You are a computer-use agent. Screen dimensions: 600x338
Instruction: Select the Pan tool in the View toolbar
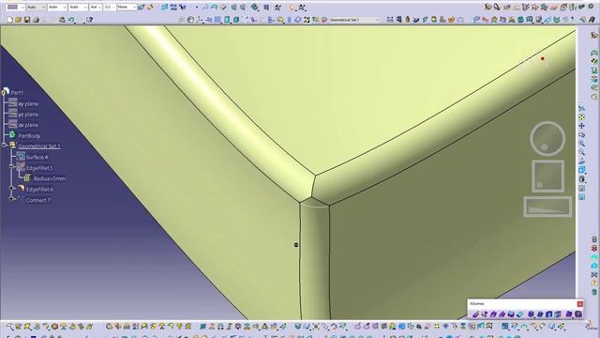581,126
